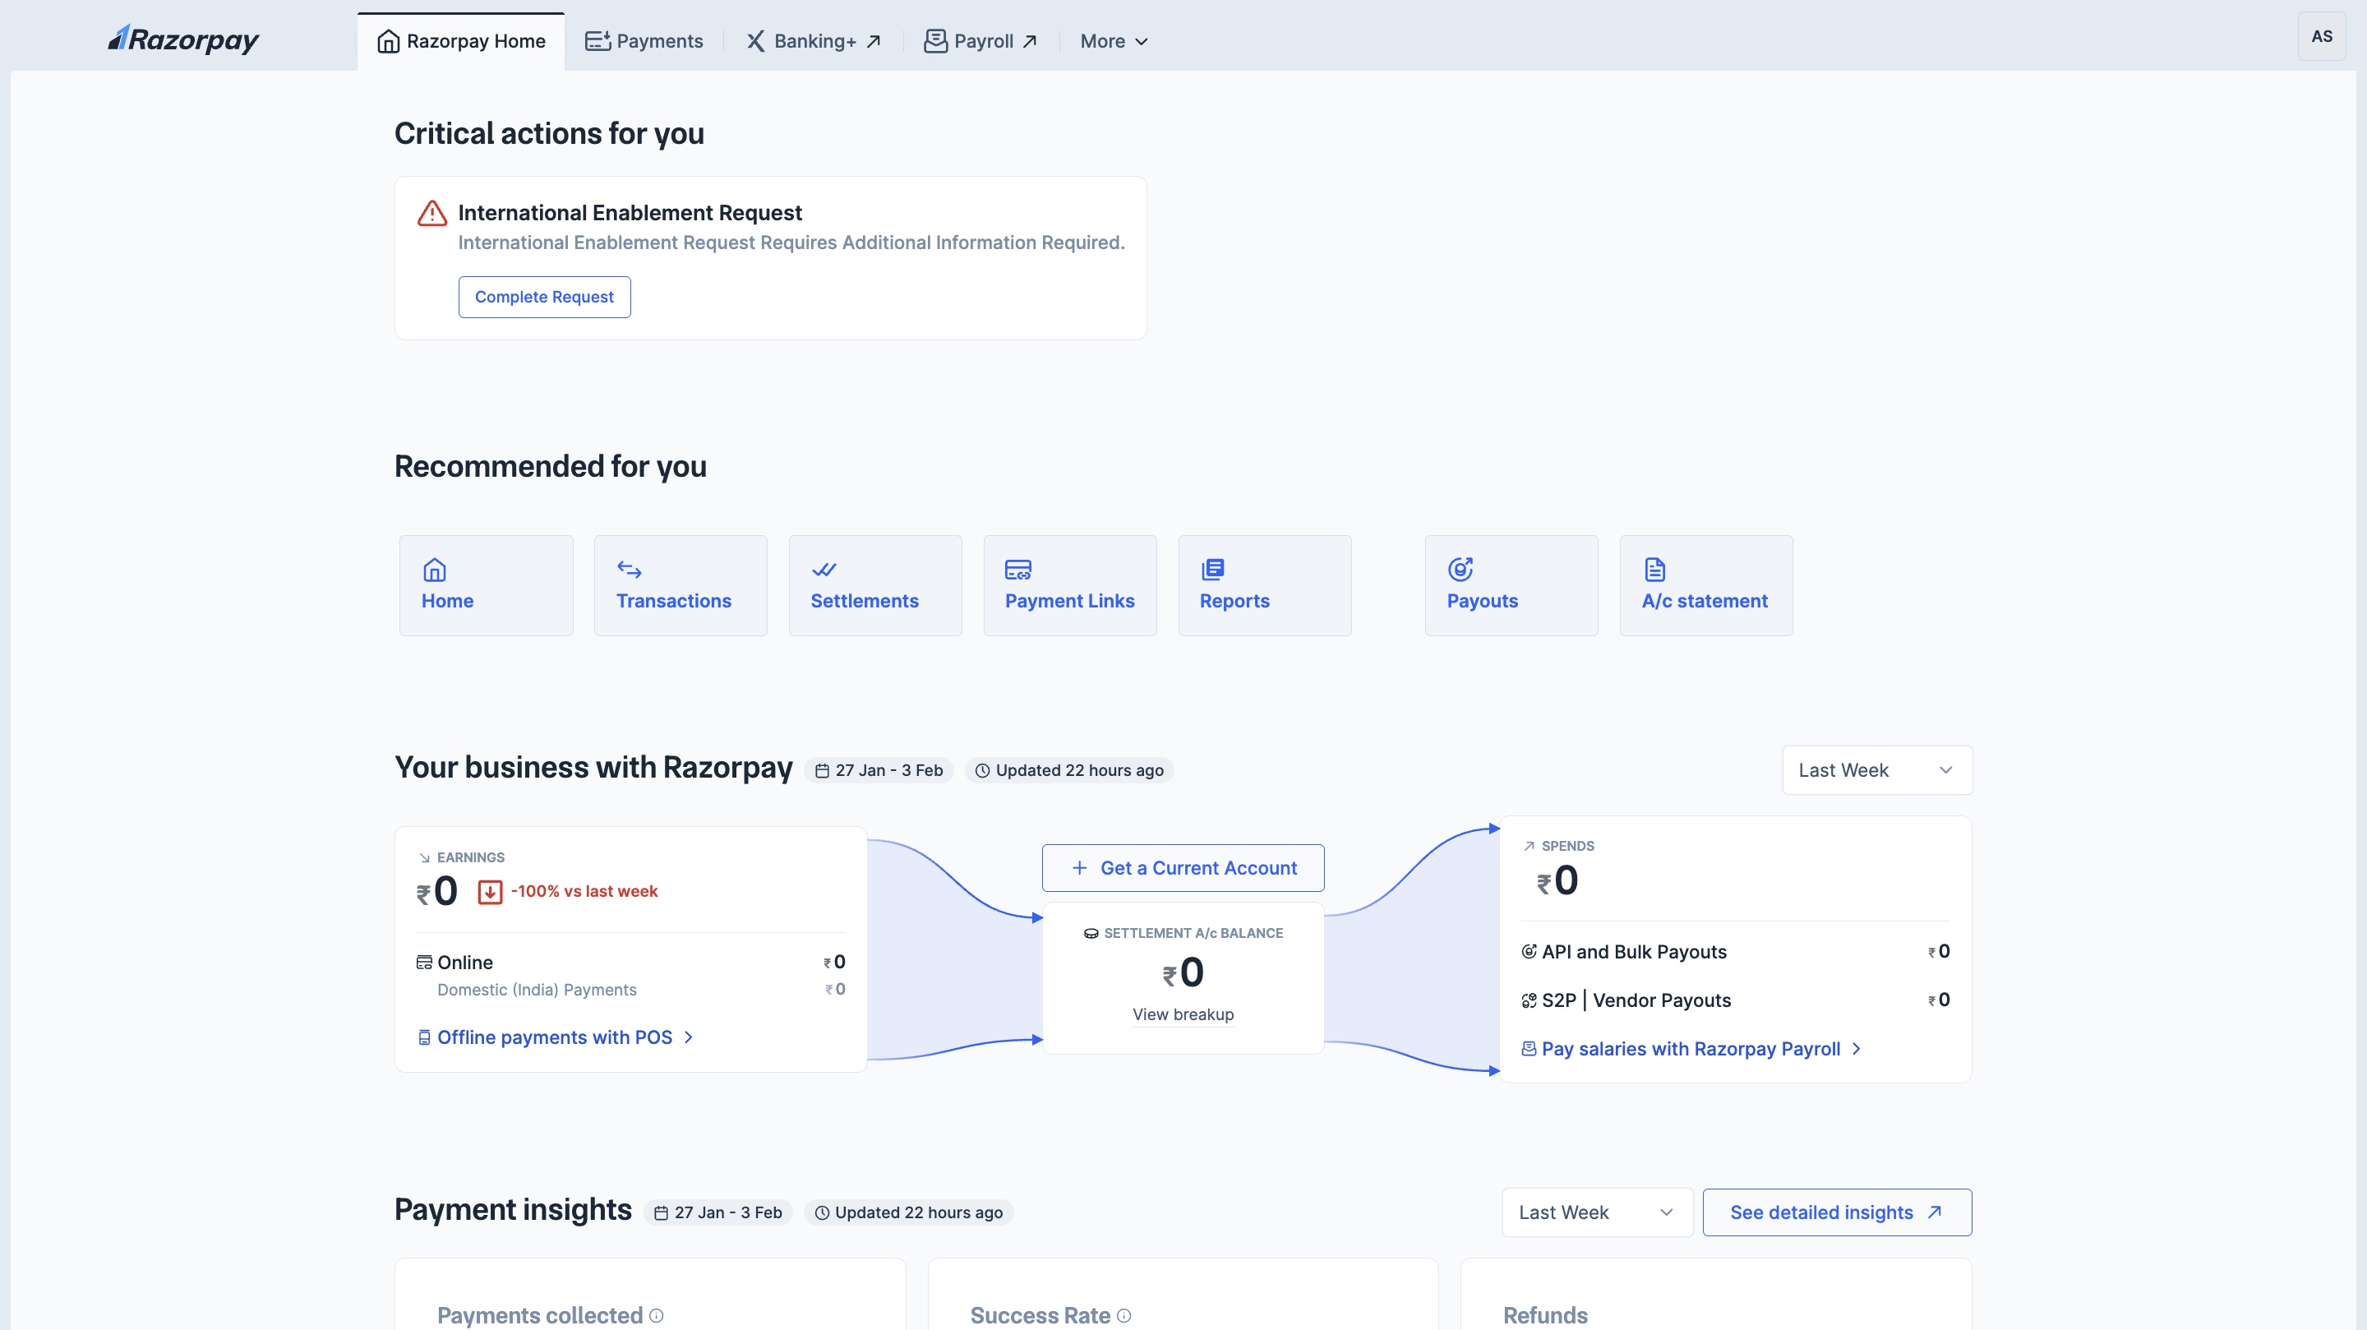2367x1330 pixels.
Task: Click the red warning triangle icon
Action: [431, 213]
